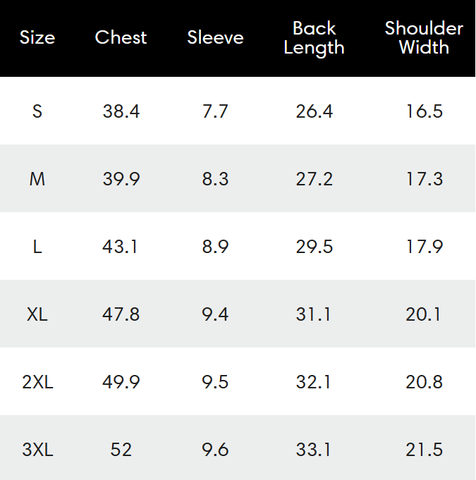Click back length value 29.5

click(315, 247)
